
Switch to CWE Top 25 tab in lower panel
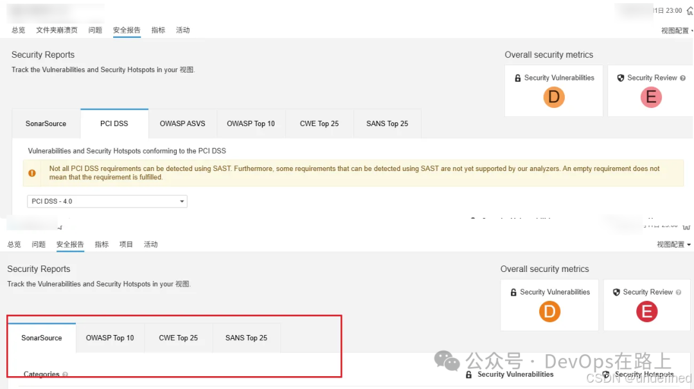tap(179, 338)
